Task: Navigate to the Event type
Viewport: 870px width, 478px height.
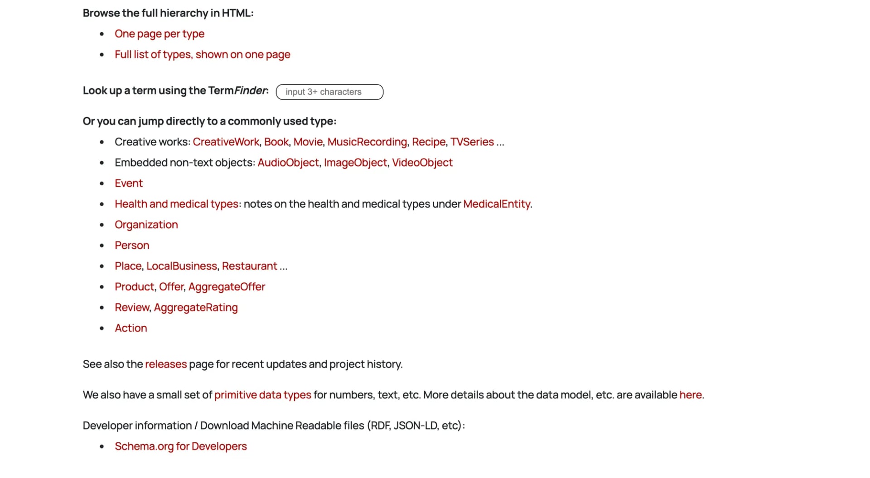Action: click(129, 183)
